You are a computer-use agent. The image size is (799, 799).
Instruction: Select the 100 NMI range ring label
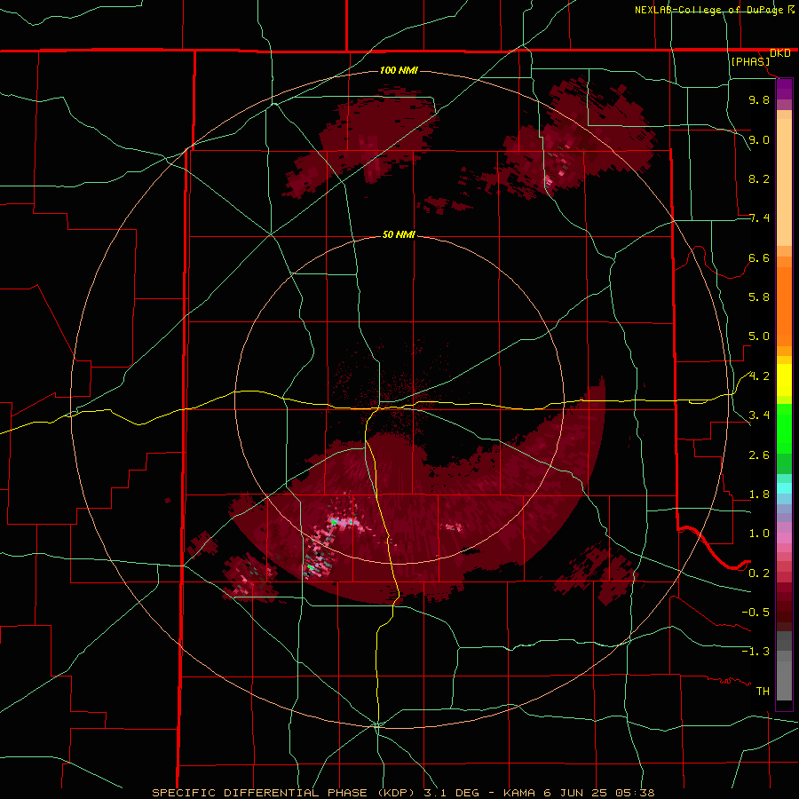[x=399, y=70]
